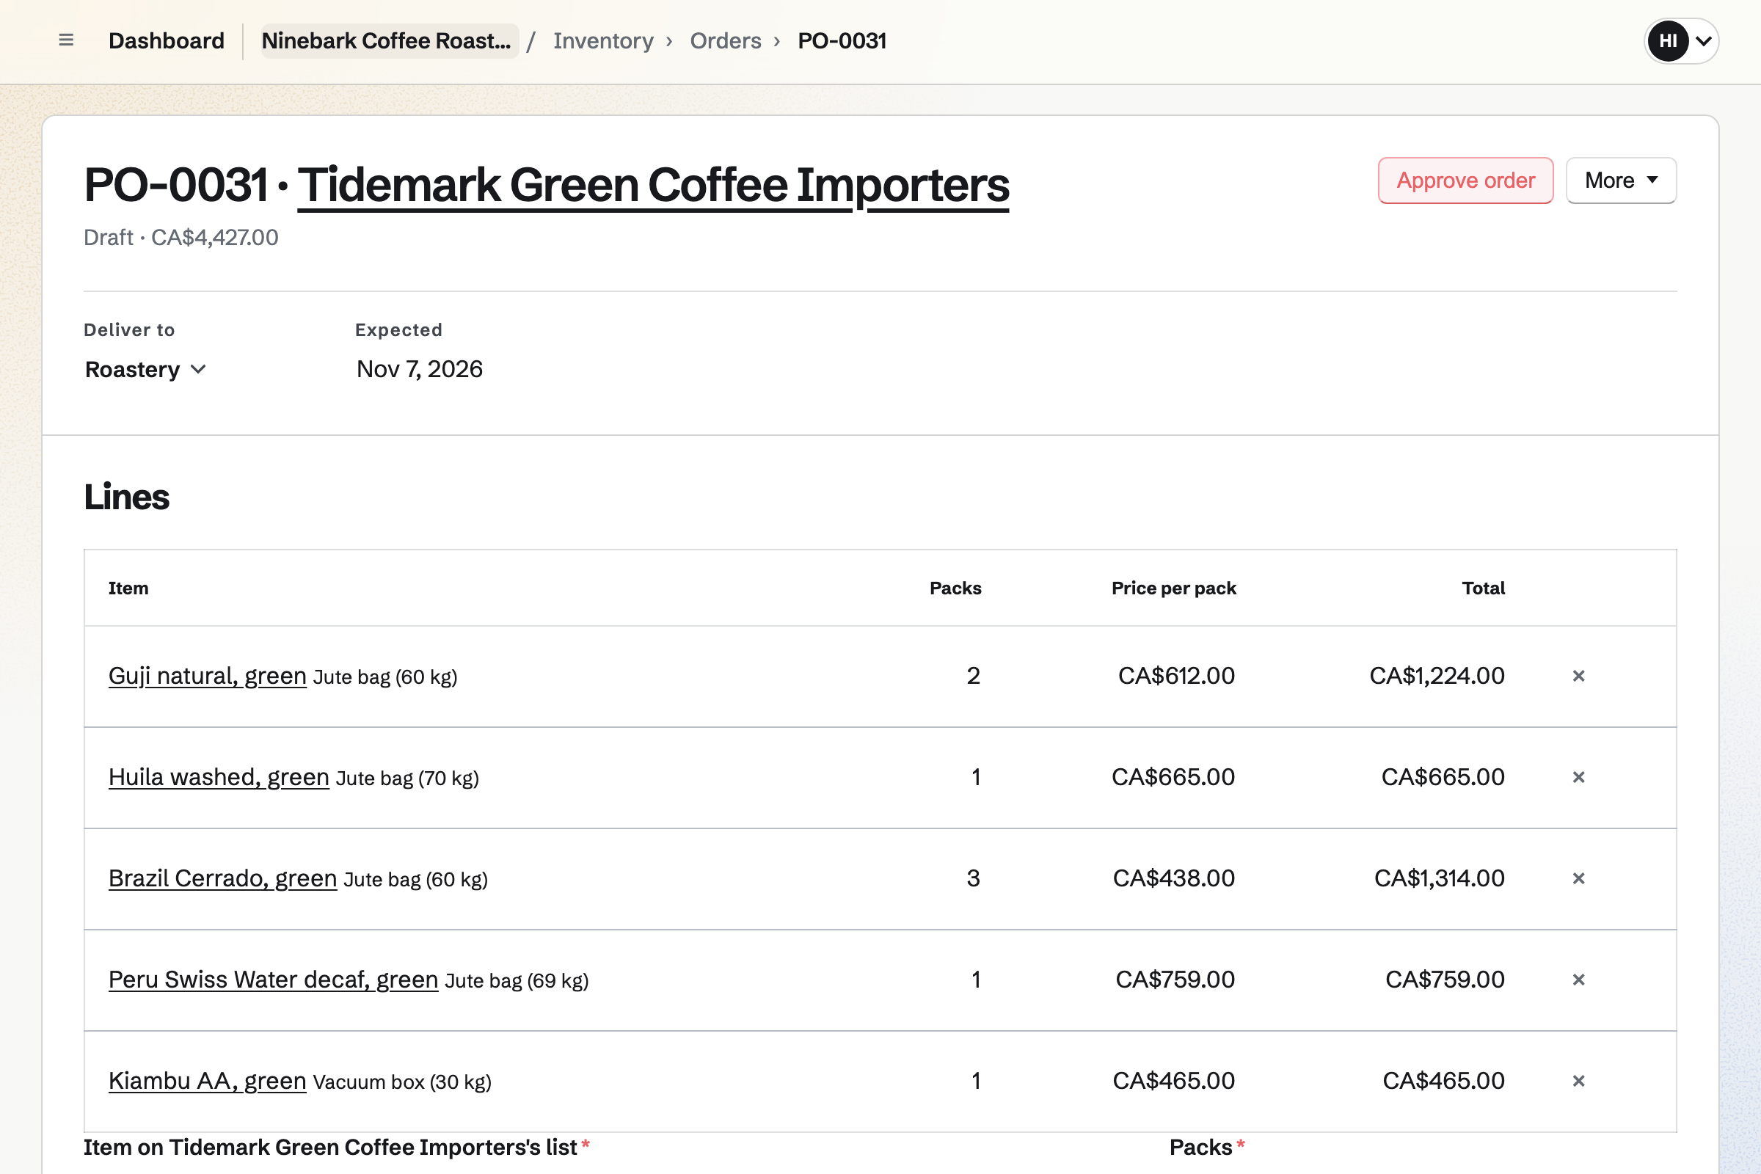Click Peru decaf price CA$759.00
Viewport: 1761px width, 1174px height.
pos(1175,980)
